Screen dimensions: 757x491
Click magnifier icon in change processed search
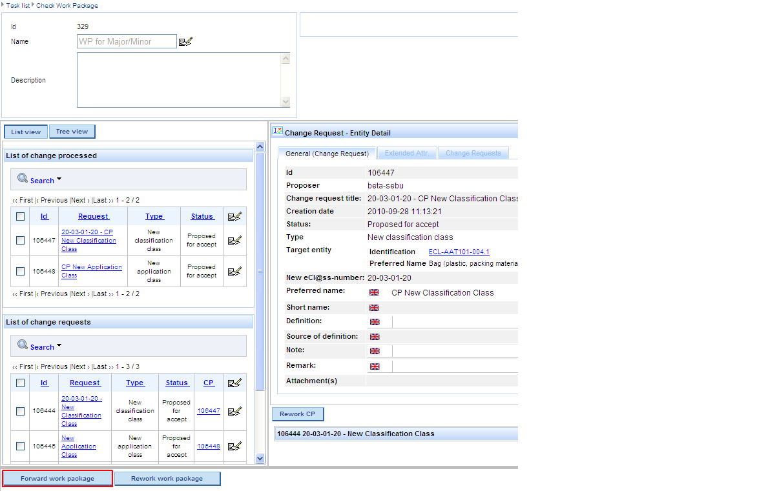pos(23,179)
